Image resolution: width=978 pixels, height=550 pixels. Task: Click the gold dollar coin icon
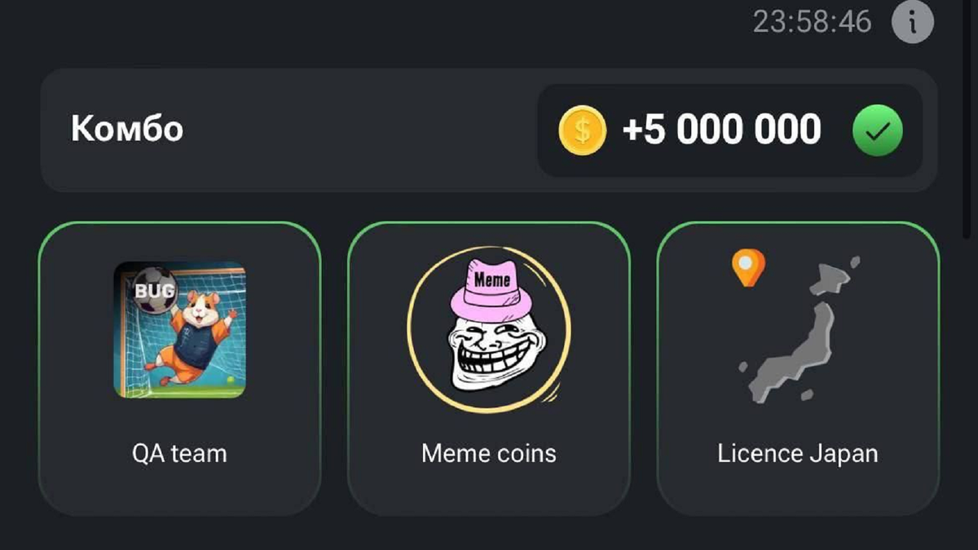tap(583, 130)
